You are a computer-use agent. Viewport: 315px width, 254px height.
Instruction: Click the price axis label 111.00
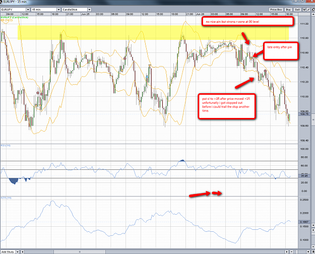(x=304, y=24)
